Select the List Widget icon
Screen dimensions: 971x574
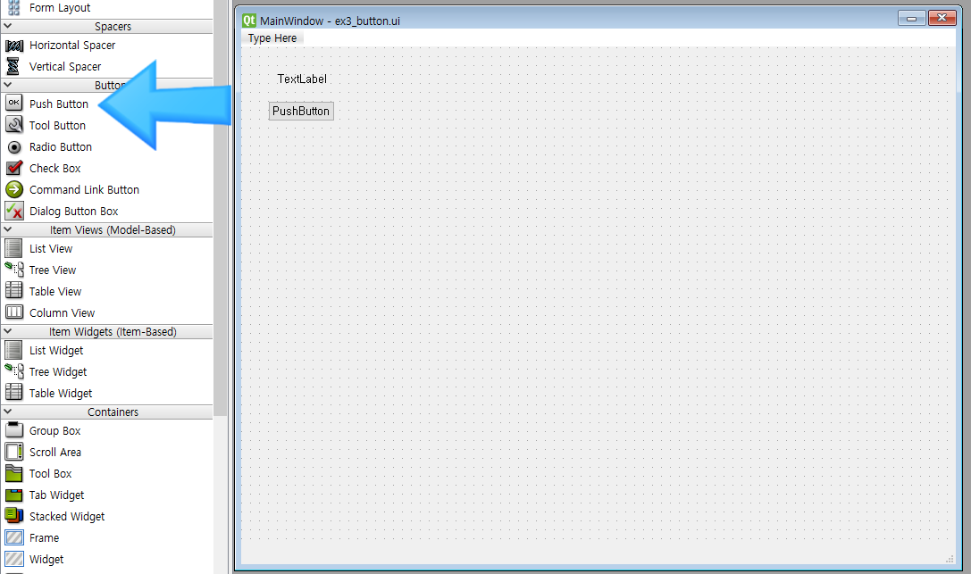(13, 350)
